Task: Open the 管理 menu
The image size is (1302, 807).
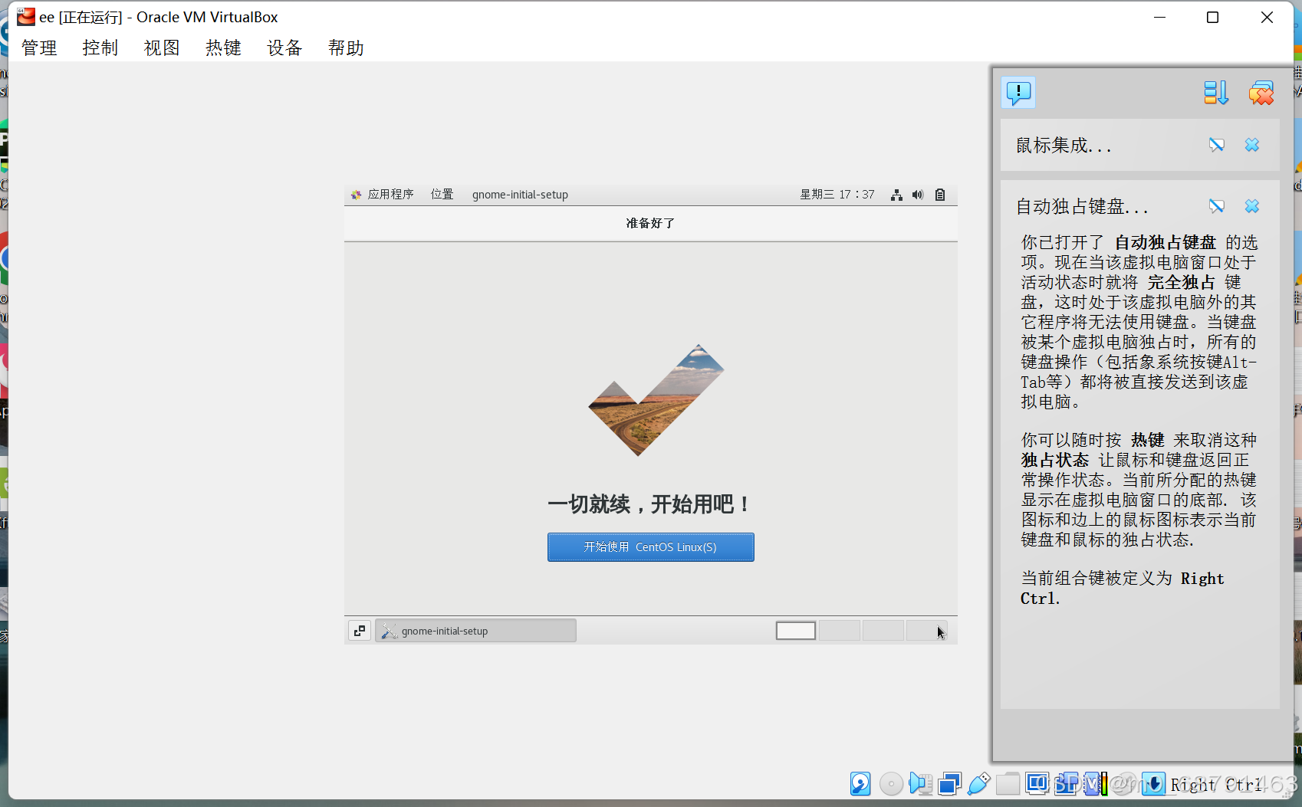Action: tap(39, 48)
